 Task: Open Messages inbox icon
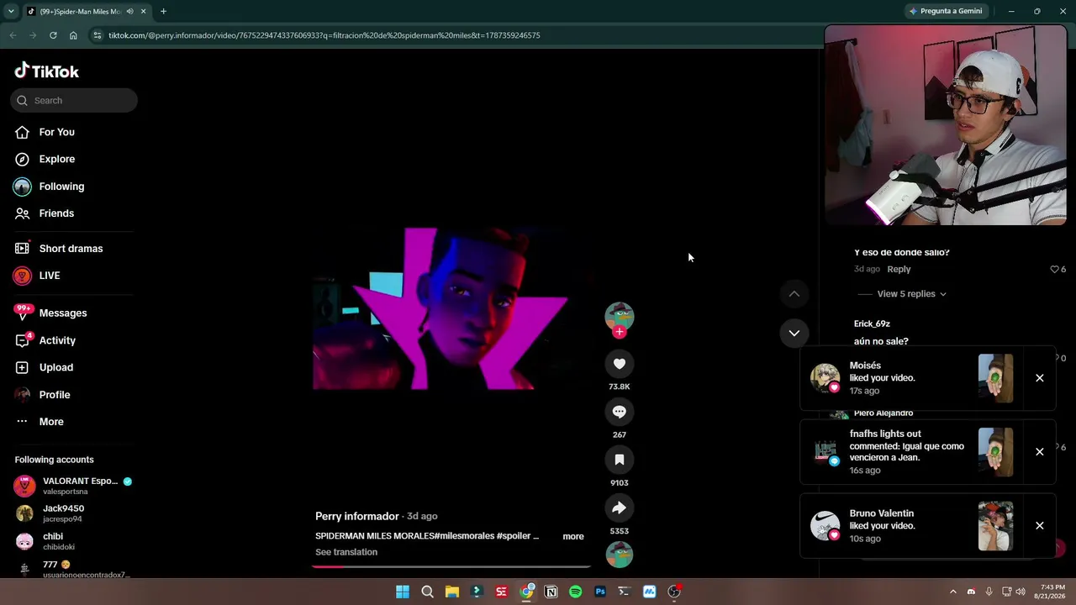(x=23, y=313)
